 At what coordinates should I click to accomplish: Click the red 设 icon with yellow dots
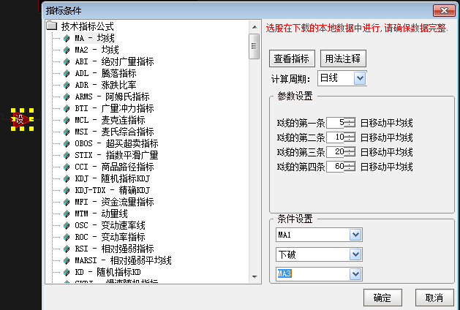[21, 119]
